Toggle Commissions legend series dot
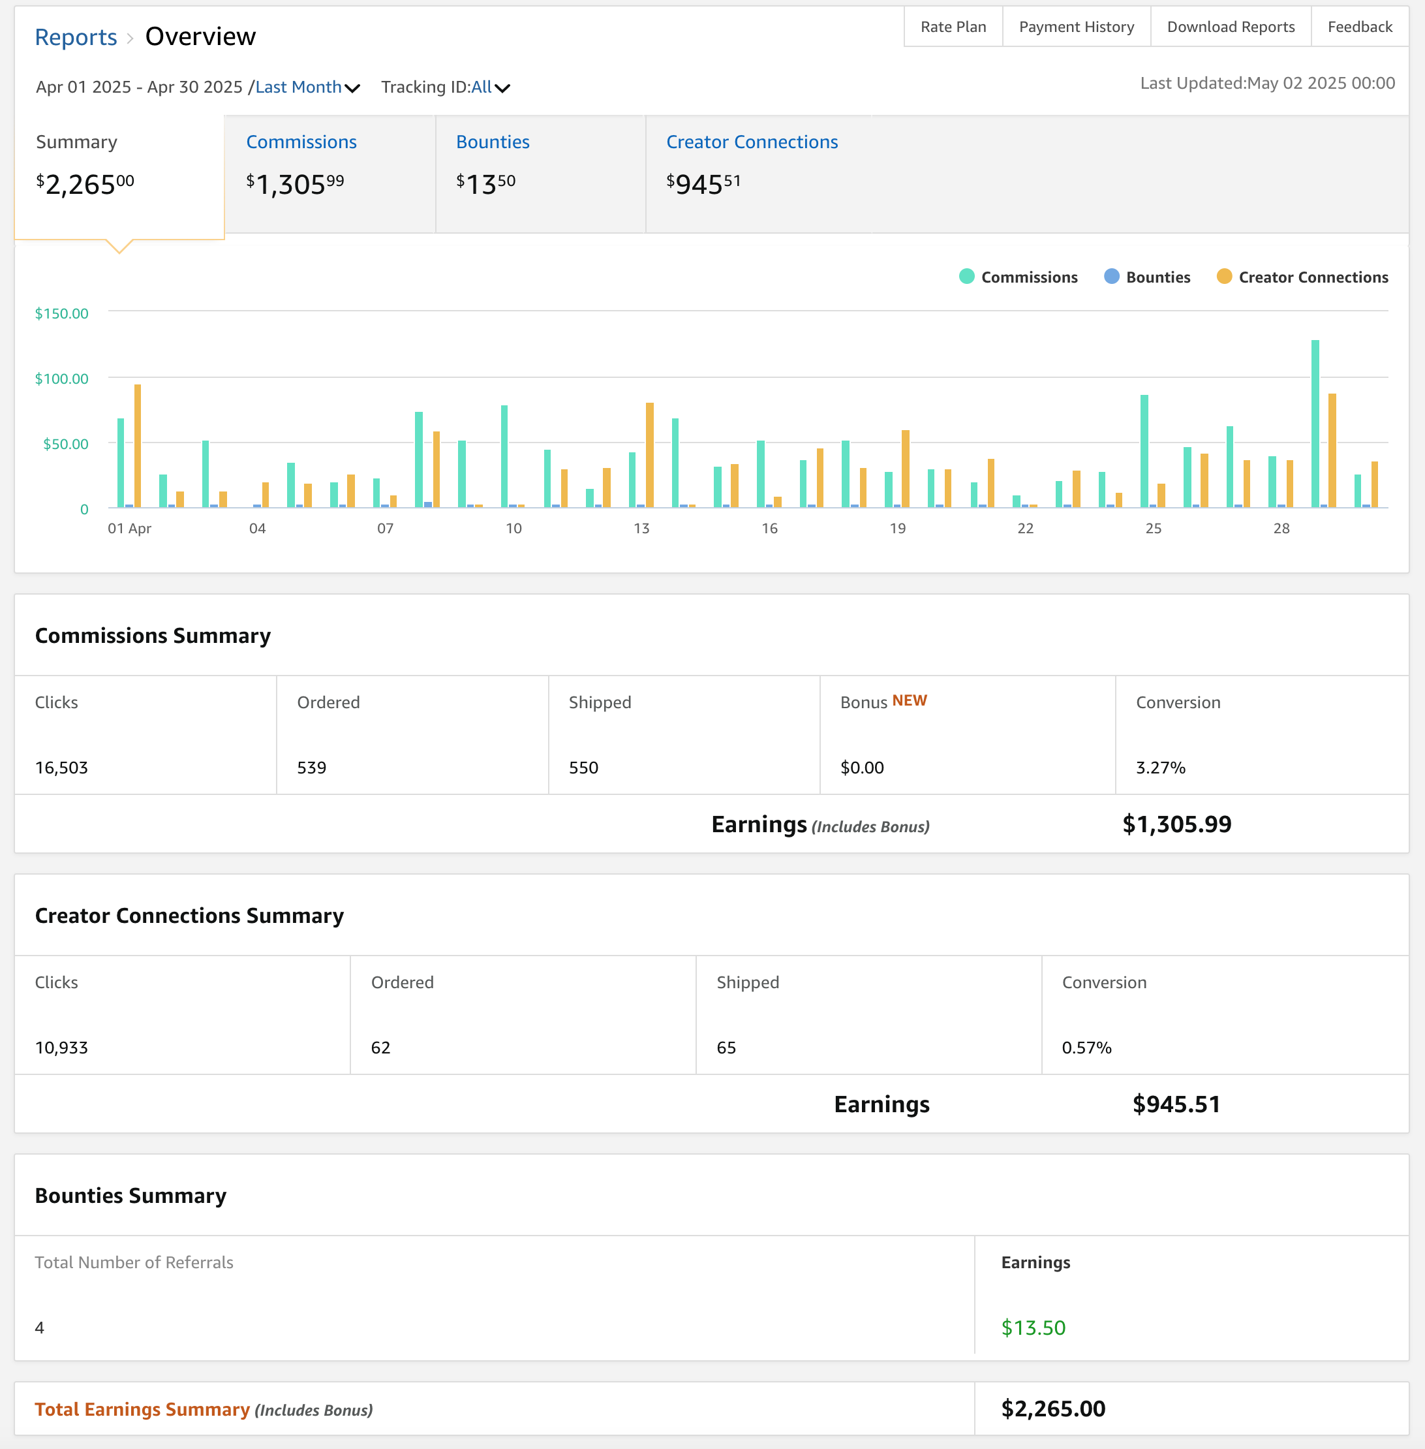Viewport: 1425px width, 1449px height. pos(966,276)
